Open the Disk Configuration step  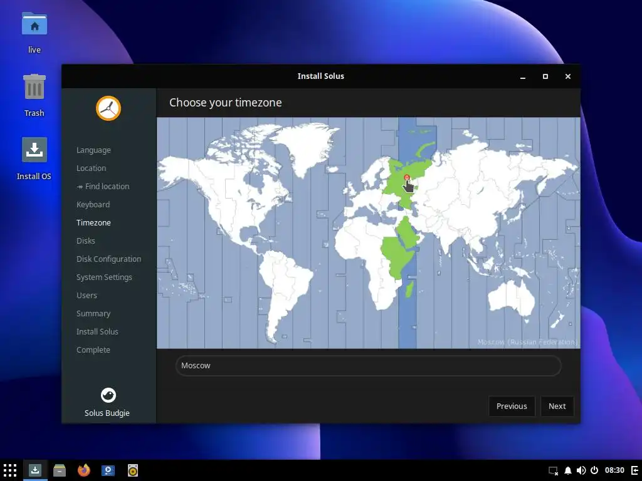108,259
